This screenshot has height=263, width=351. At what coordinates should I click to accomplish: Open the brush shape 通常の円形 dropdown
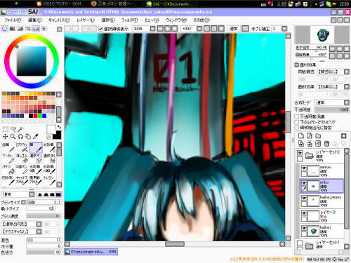[39, 224]
